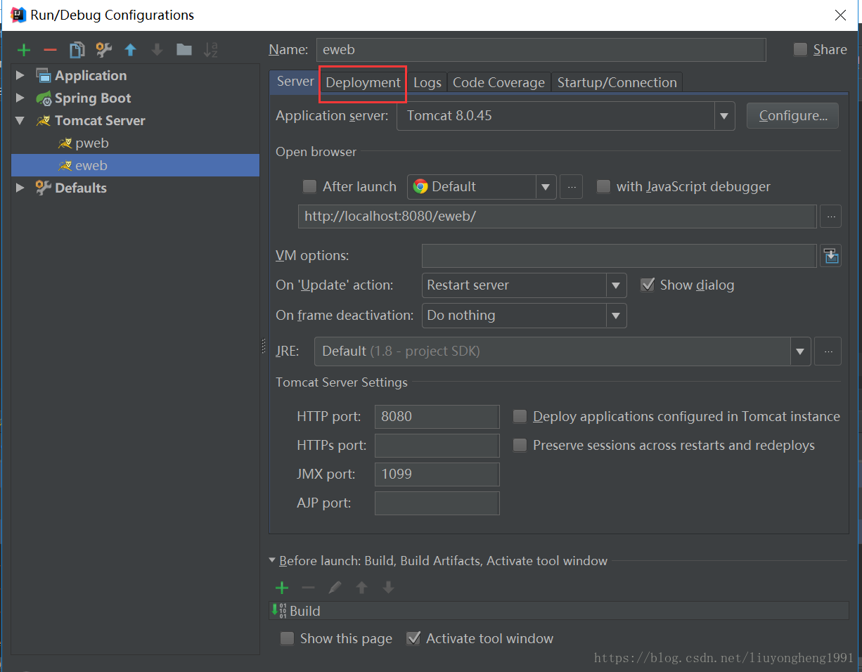This screenshot has width=862, height=672.
Task: Open browser selection ellipsis button
Action: [572, 187]
